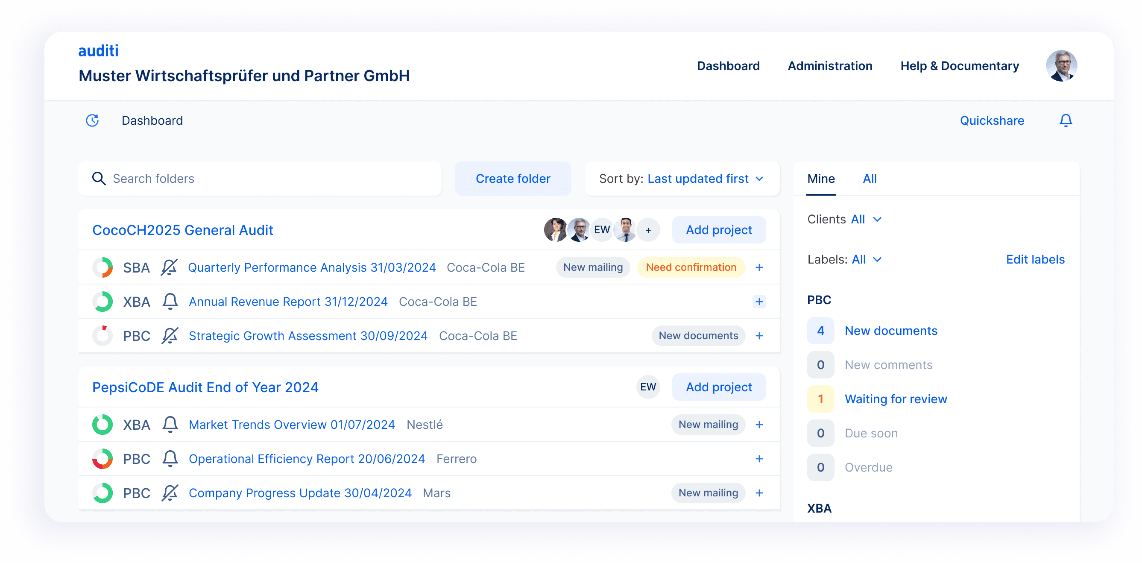This screenshot has width=1142, height=563.
Task: Click plus icon on Annual Revenue Report row
Action: coord(759,302)
